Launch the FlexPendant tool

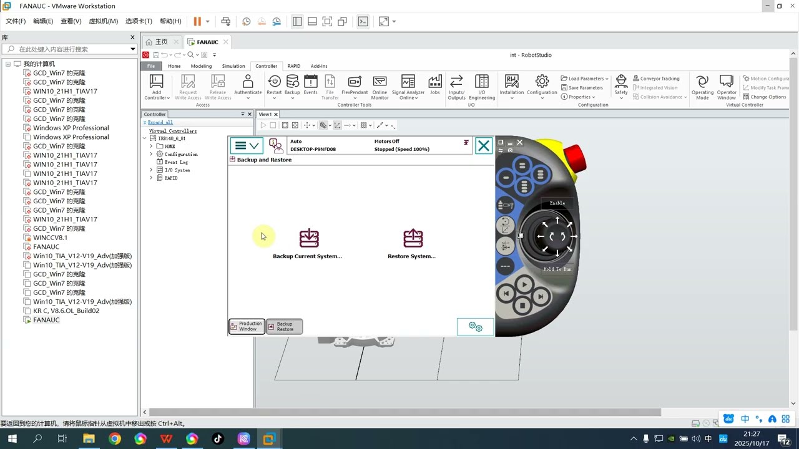click(355, 85)
